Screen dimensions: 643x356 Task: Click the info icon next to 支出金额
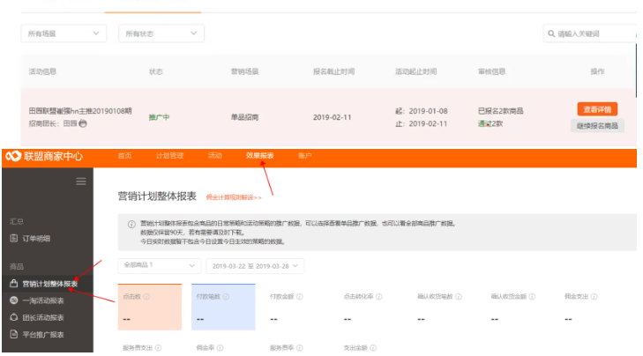[x=373, y=348]
